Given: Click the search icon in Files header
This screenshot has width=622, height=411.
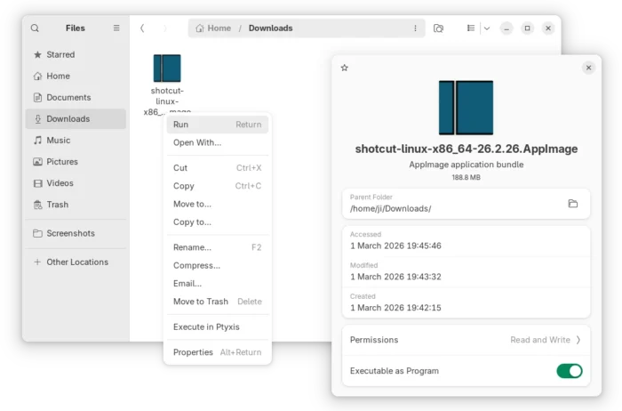Looking at the screenshot, I should coord(35,28).
